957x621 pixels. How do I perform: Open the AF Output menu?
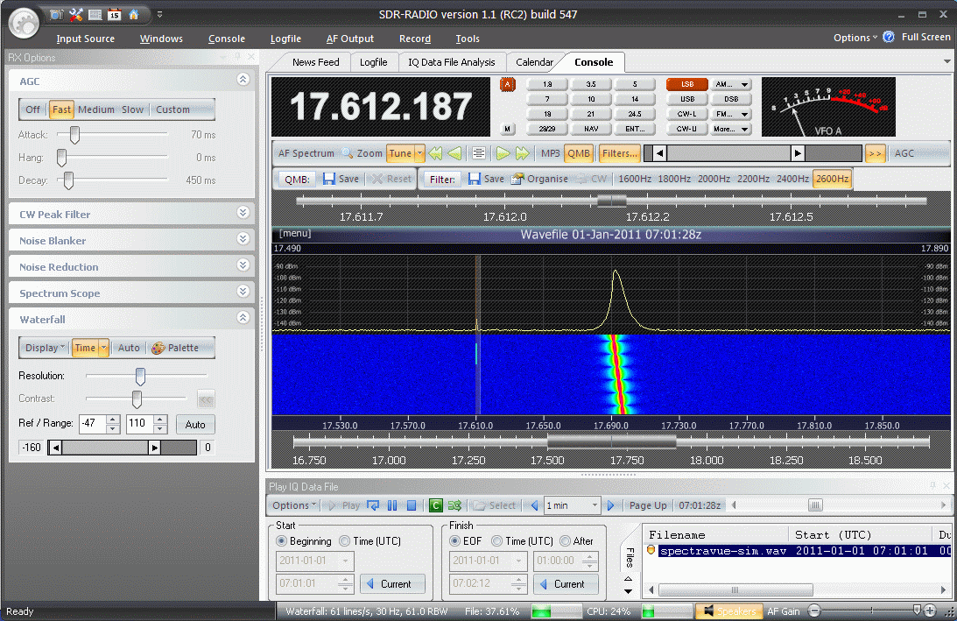[x=349, y=39]
